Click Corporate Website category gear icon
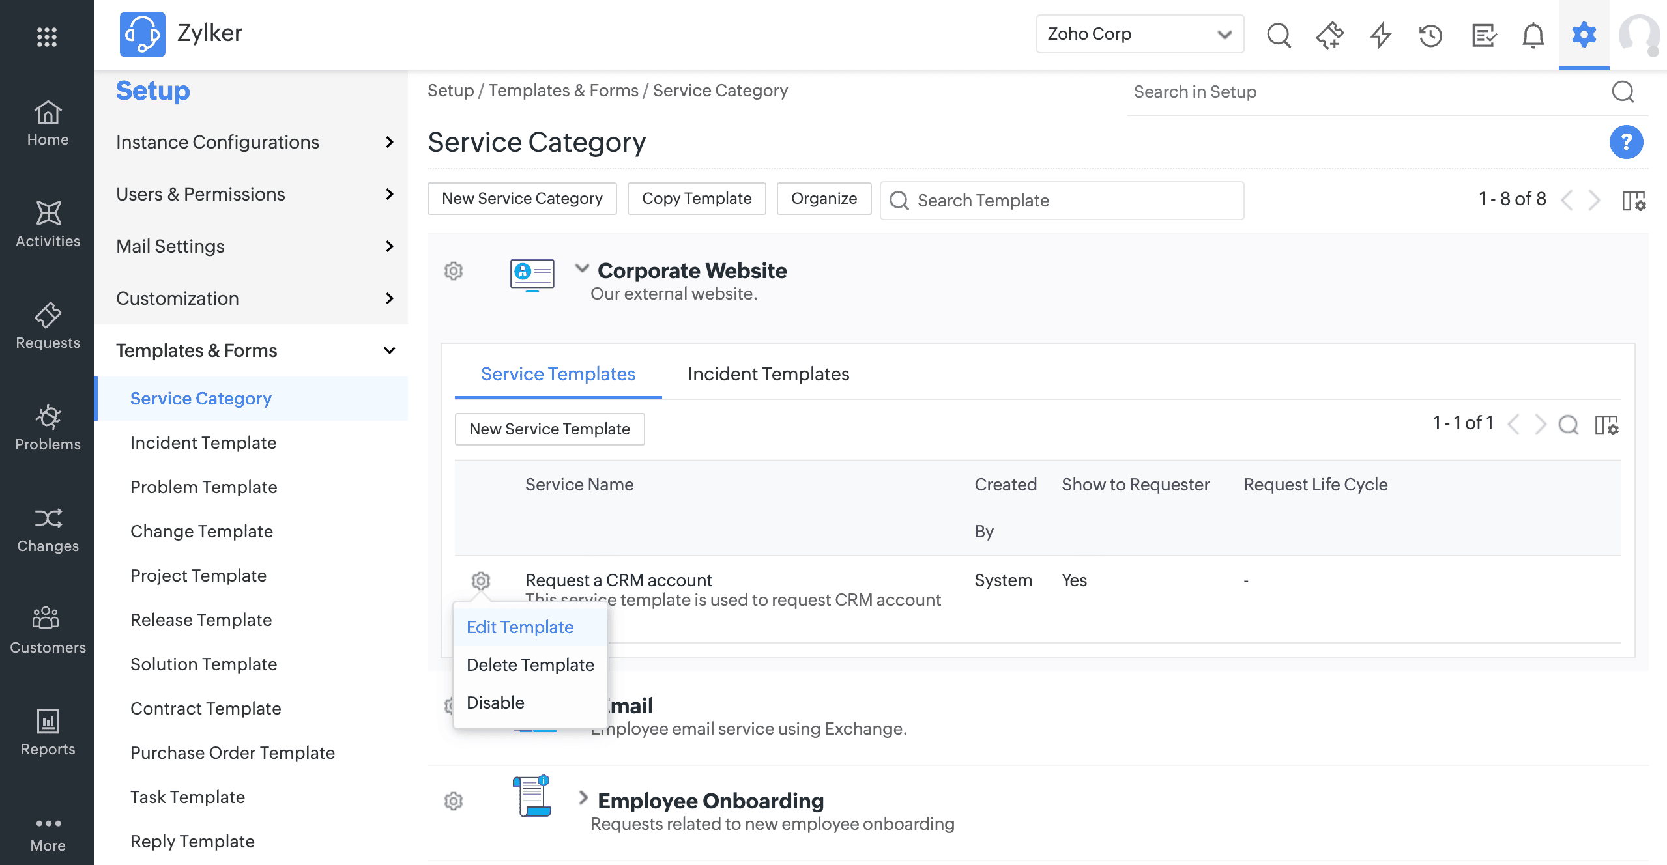 [454, 271]
